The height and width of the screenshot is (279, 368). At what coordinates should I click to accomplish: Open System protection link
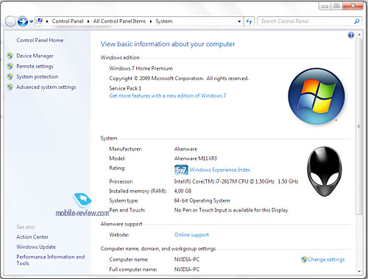click(38, 76)
